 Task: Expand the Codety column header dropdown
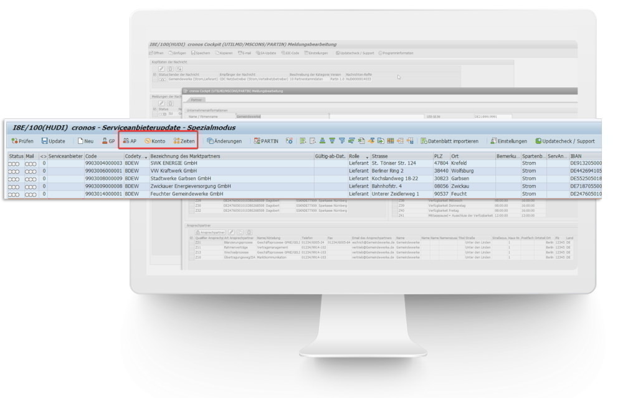coord(146,156)
